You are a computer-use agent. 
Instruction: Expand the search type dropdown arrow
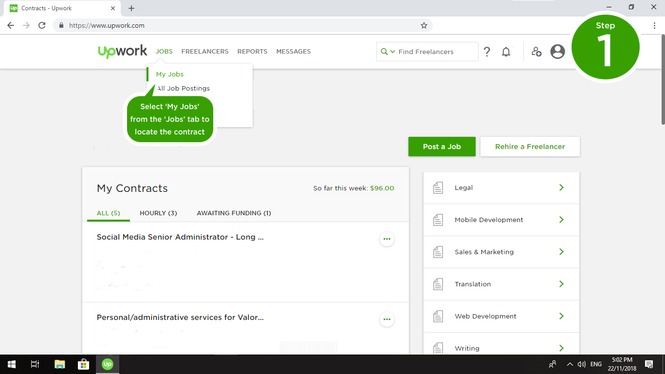coord(392,52)
